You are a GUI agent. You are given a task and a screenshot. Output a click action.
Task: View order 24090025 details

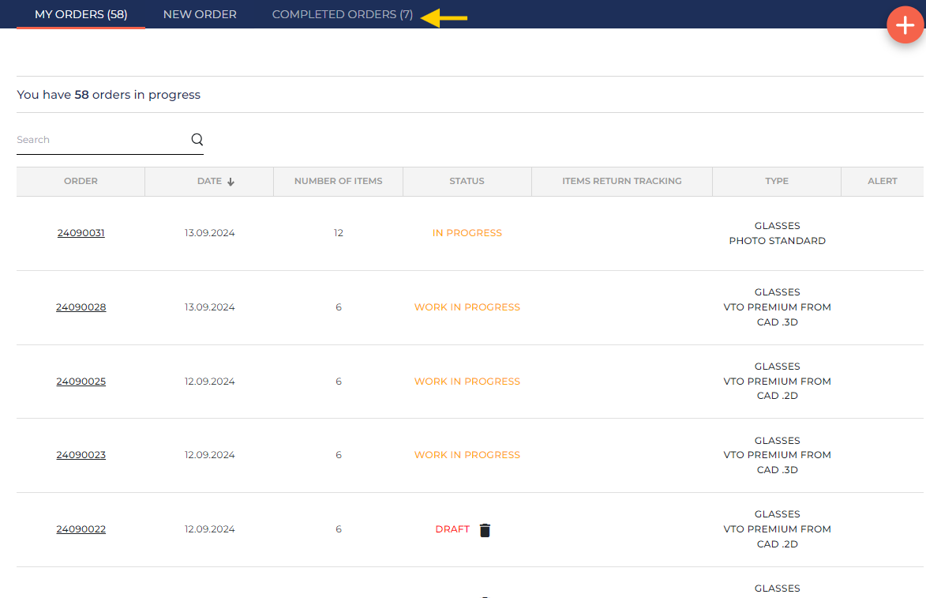81,382
